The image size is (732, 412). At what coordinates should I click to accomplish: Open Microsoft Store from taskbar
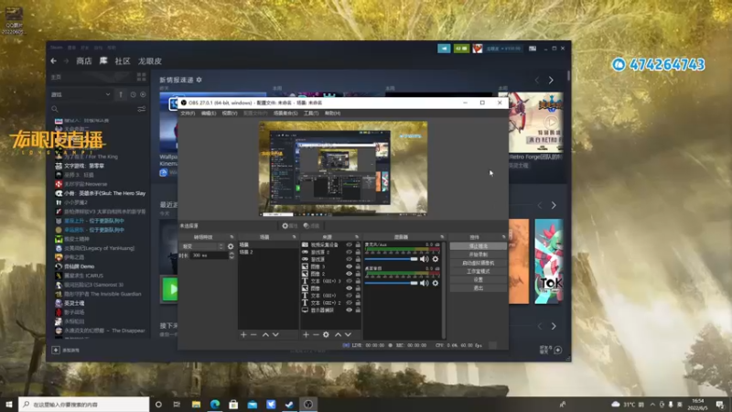(x=233, y=405)
